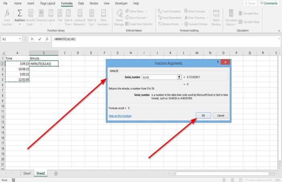Open Recently Used functions
The image size is (282, 182).
click(31, 18)
